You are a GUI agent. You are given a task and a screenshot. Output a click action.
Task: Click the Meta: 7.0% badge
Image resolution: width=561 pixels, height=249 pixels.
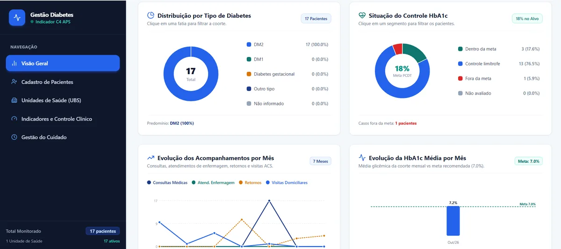click(x=529, y=161)
